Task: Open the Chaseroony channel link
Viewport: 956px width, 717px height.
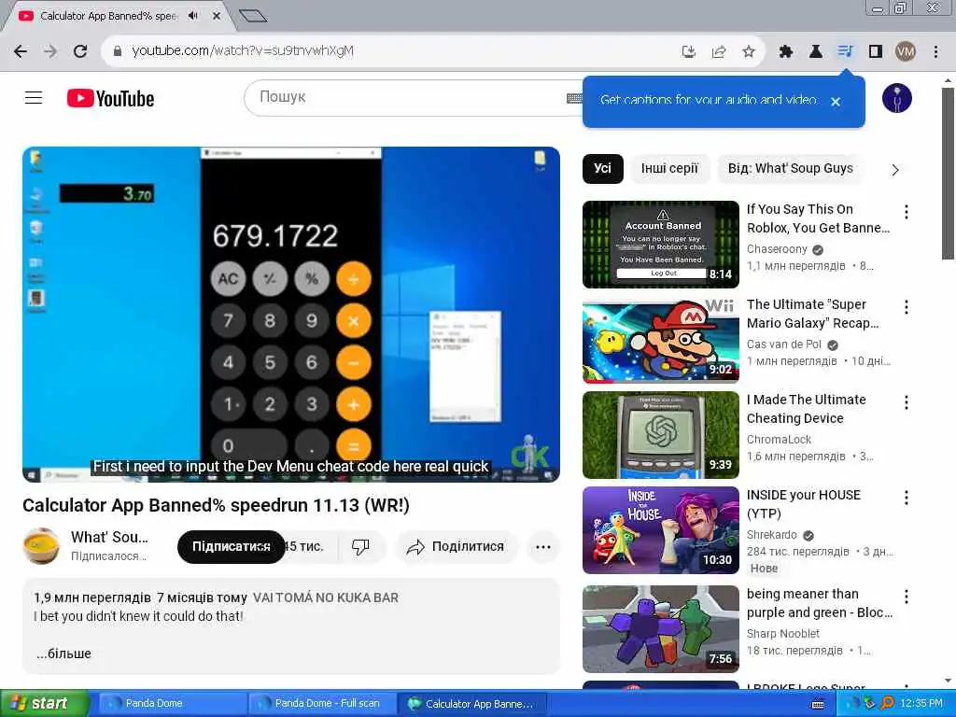Action: pyautogui.click(x=777, y=248)
